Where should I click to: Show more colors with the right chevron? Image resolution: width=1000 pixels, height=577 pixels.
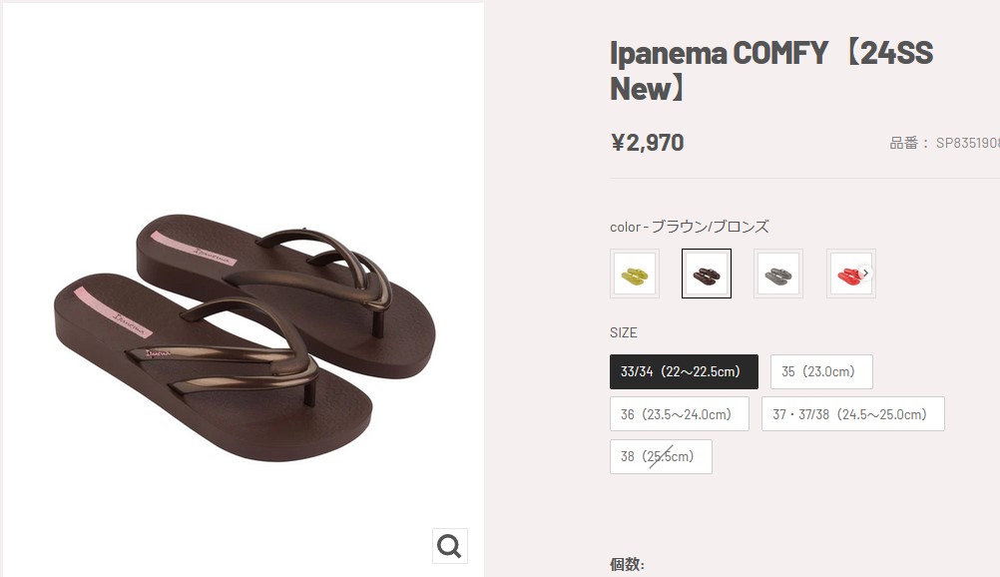point(865,273)
